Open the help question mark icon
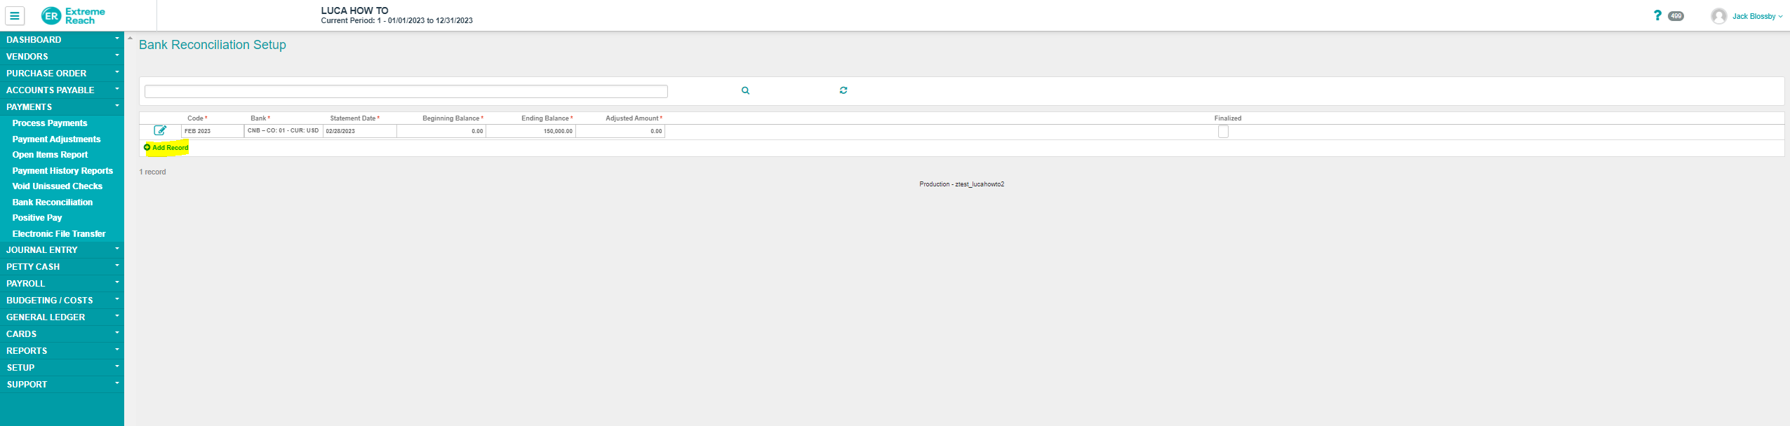Viewport: 1790px width, 426px height. [1657, 15]
